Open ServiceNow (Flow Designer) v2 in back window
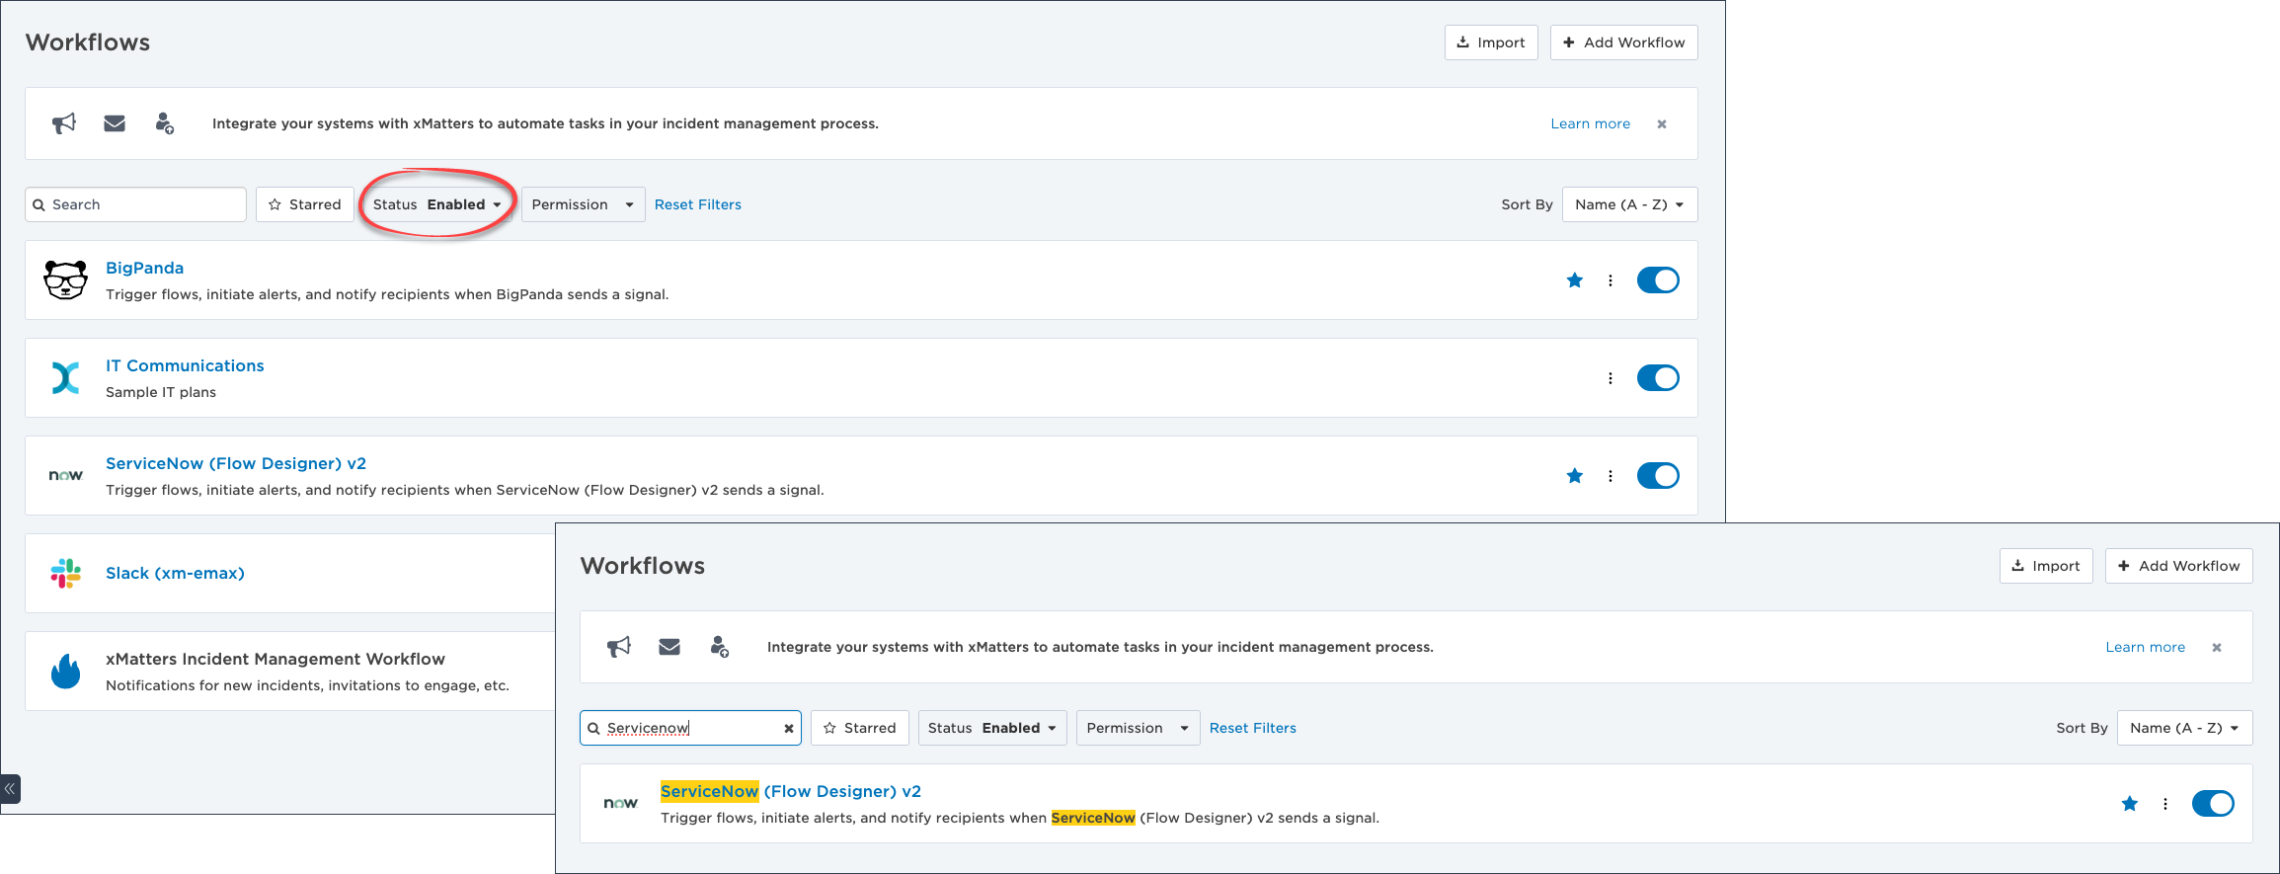Image resolution: width=2280 pixels, height=874 pixels. click(x=236, y=463)
